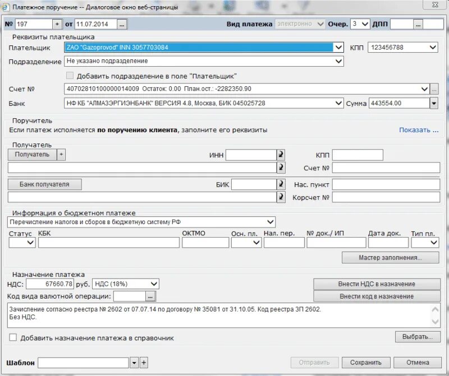Click lookup icon beside recipient name field
The height and width of the screenshot is (376, 449).
281,168
